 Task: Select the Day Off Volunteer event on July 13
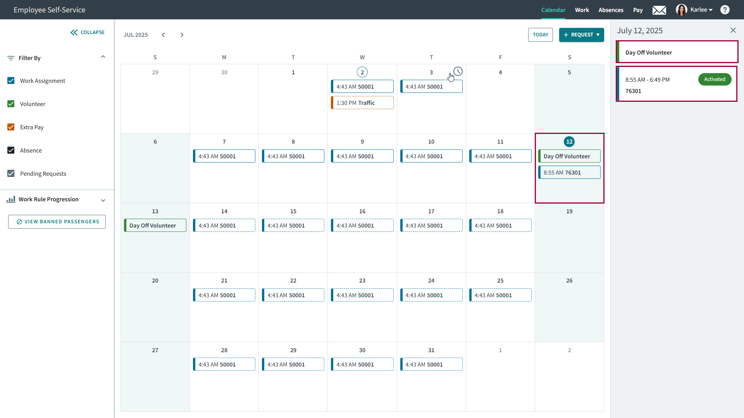pyautogui.click(x=155, y=225)
